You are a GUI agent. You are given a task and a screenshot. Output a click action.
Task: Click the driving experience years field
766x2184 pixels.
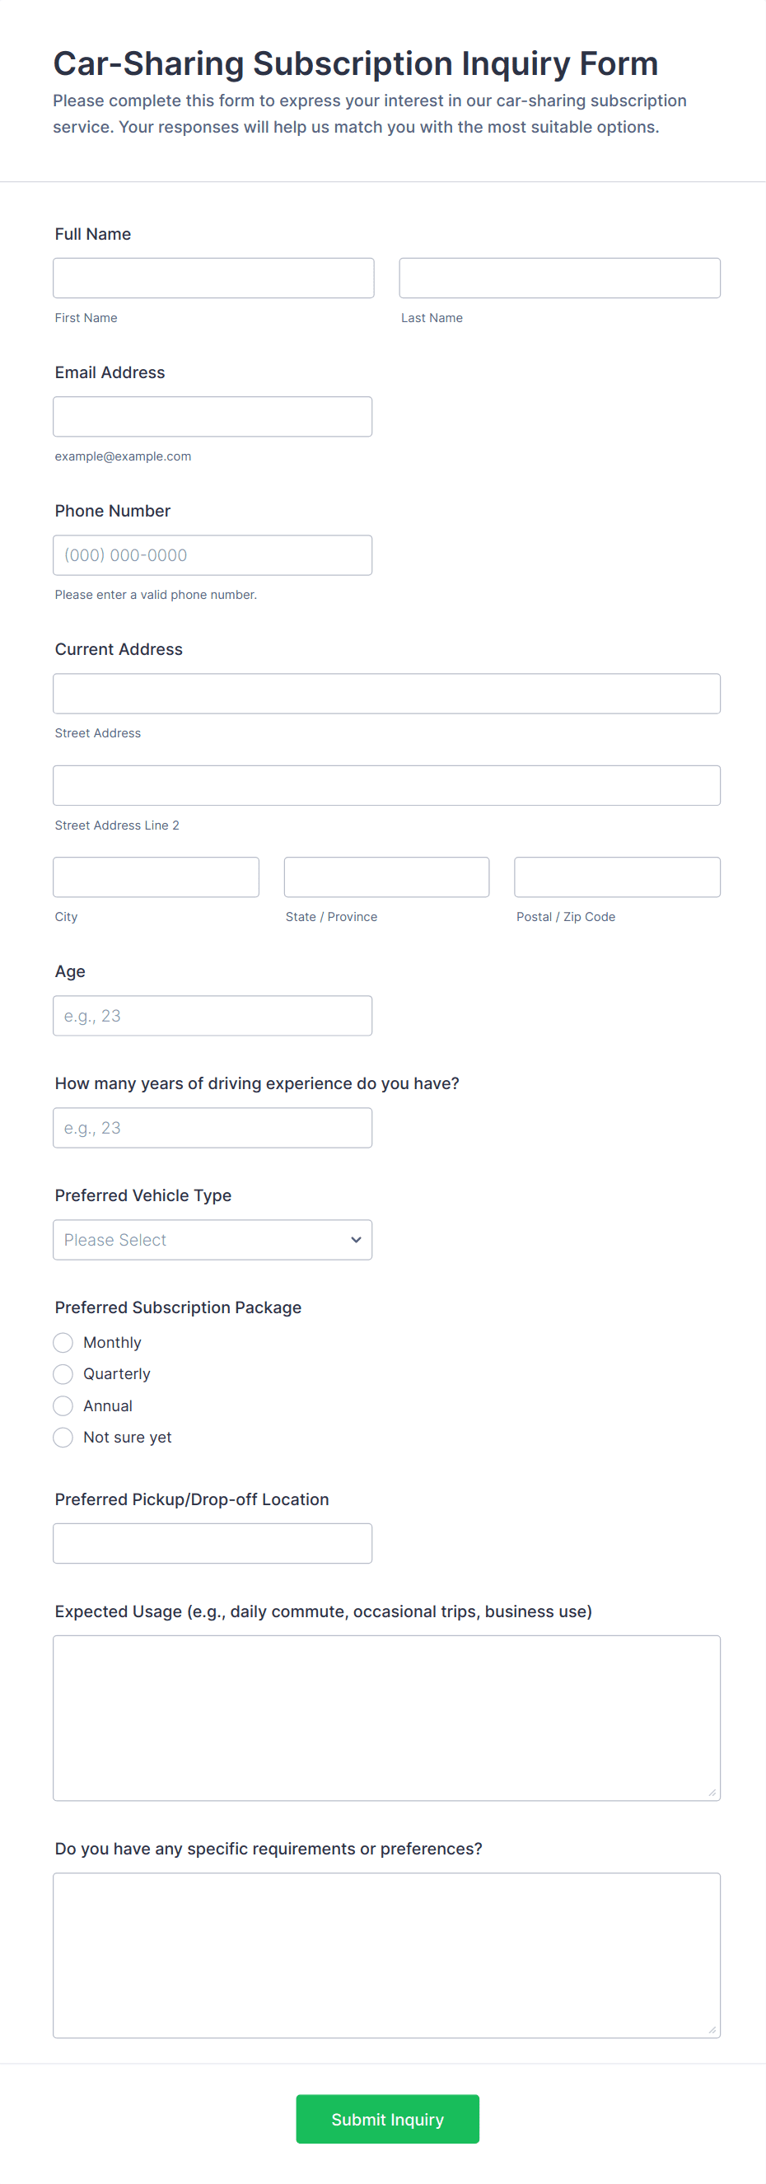click(x=212, y=1128)
